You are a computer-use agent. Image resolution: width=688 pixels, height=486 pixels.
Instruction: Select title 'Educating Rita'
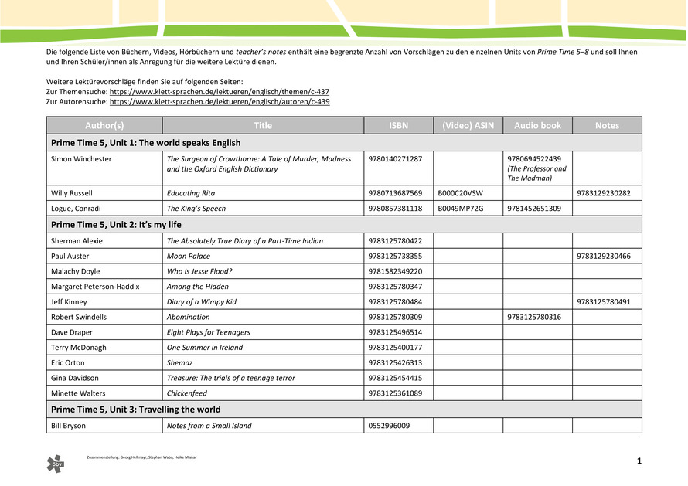(191, 193)
